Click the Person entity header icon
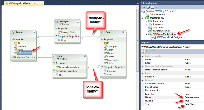 click(13, 32)
